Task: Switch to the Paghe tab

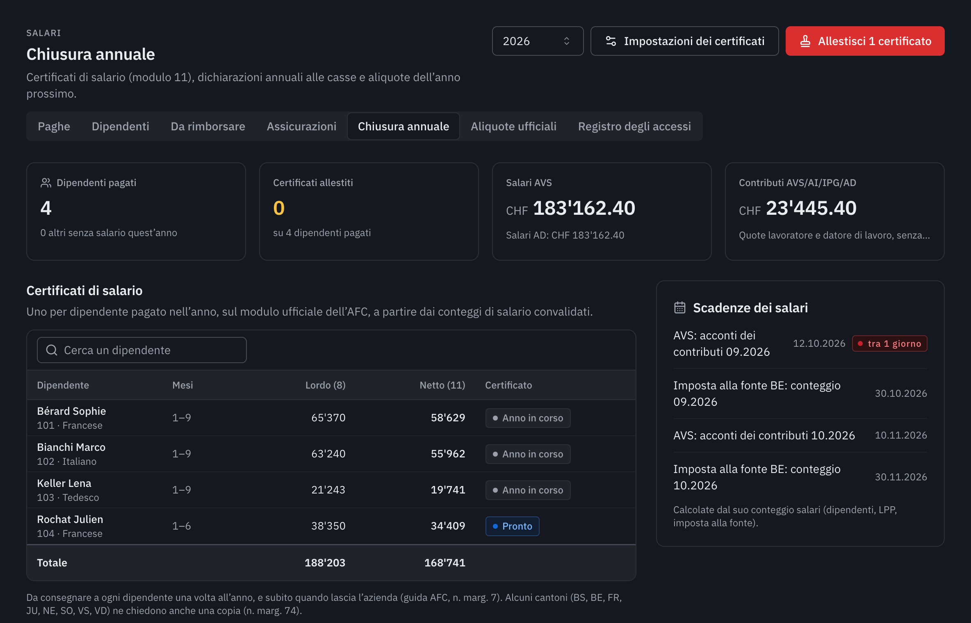Action: click(54, 126)
